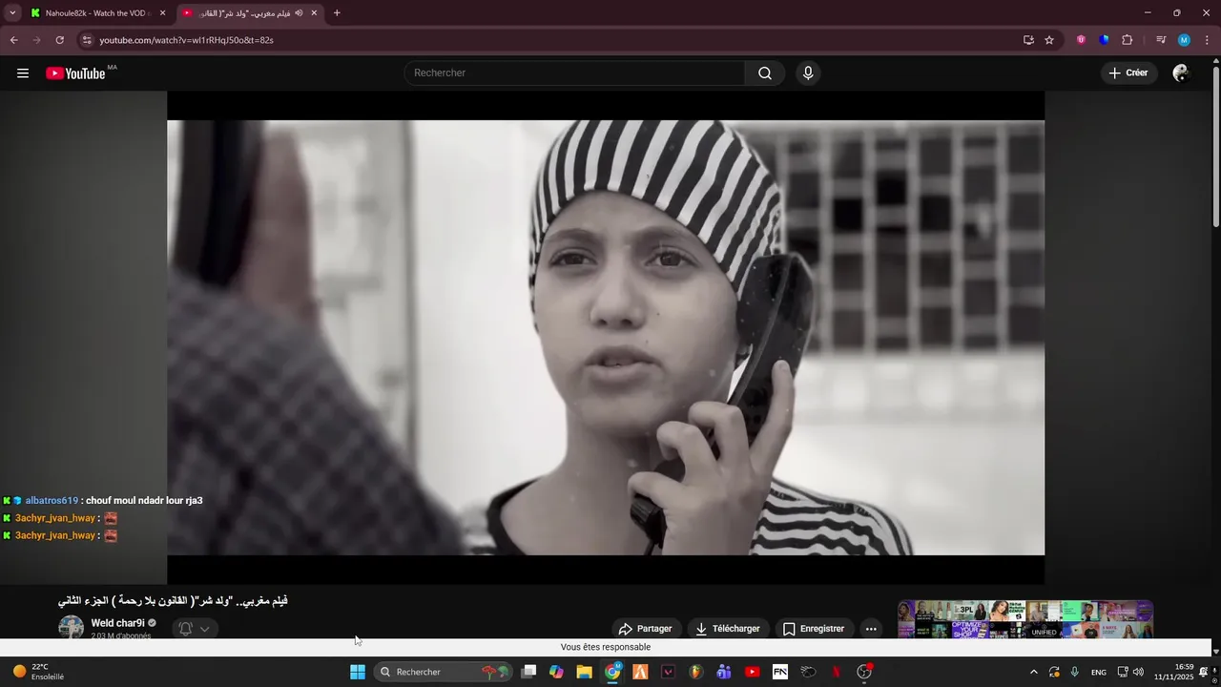The height and width of the screenshot is (687, 1221).
Task: Open the YouTube account avatar menu
Action: tap(1181, 73)
